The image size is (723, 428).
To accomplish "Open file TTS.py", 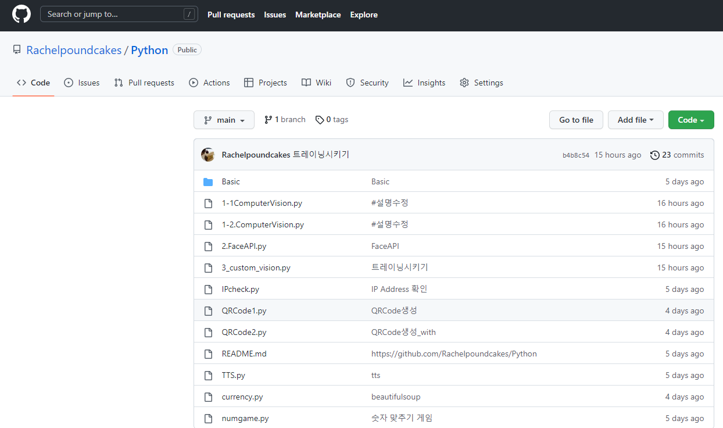I will pos(234,376).
